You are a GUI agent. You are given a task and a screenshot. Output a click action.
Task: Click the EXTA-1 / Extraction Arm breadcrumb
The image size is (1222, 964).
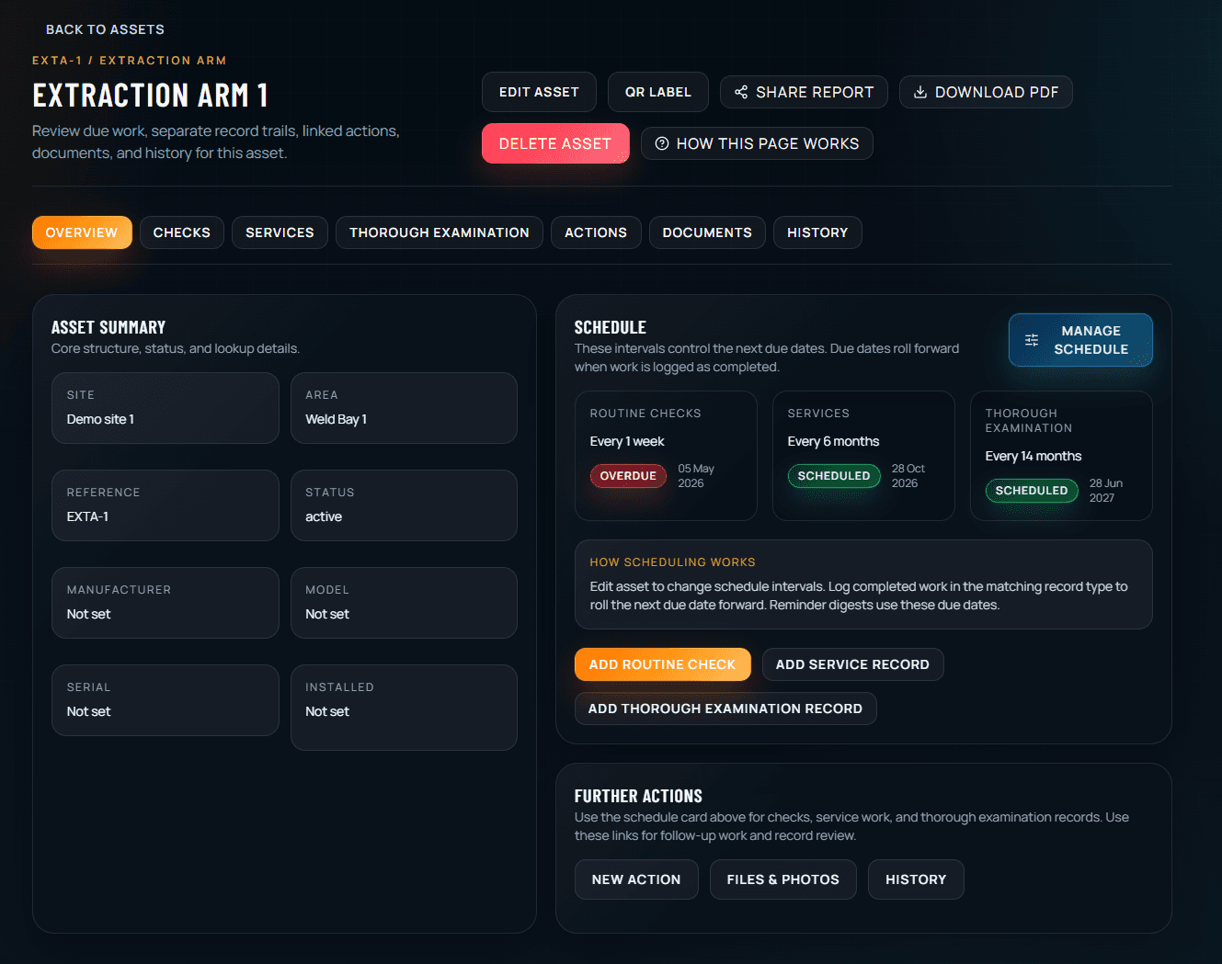click(130, 61)
